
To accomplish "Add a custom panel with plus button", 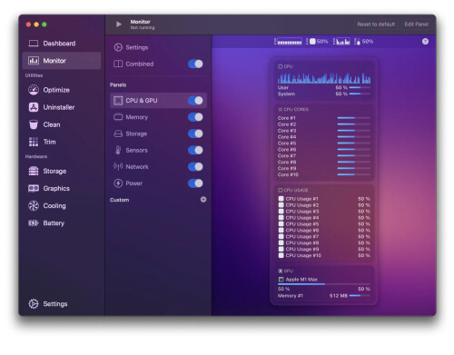I will (203, 200).
